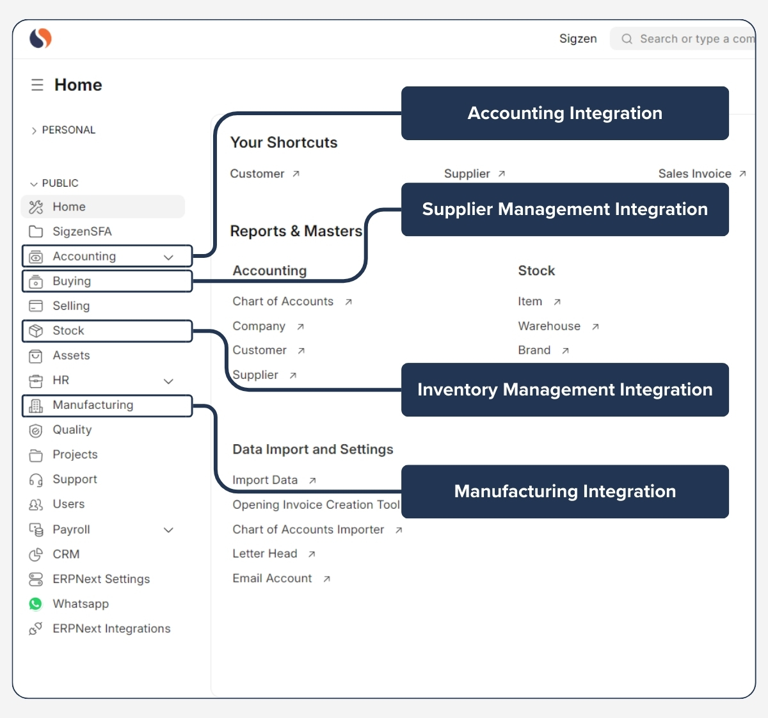Select the Quality module icon
This screenshot has height=718, width=768.
(36, 430)
